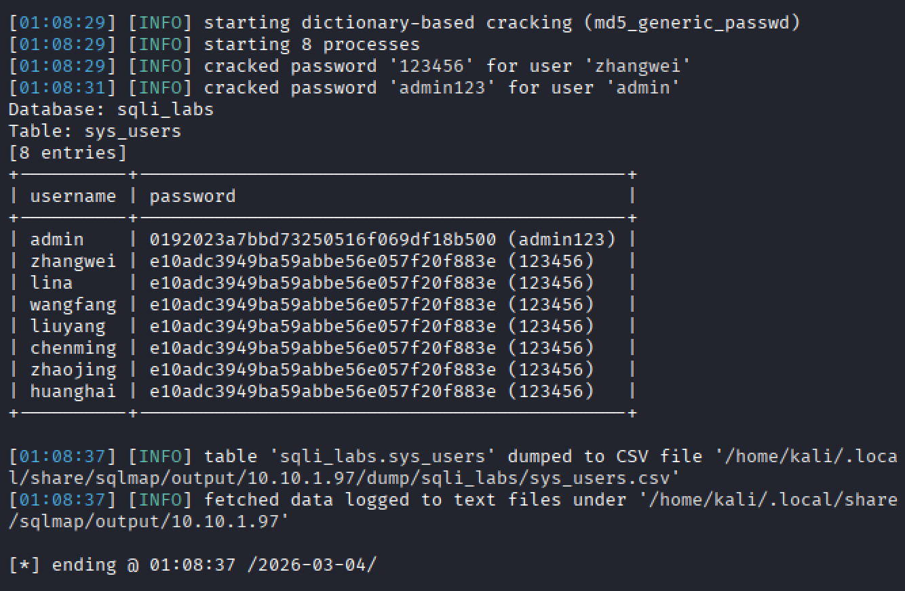Viewport: 905px width, 591px height.
Task: Click the 'chenming' username entry
Action: point(73,348)
